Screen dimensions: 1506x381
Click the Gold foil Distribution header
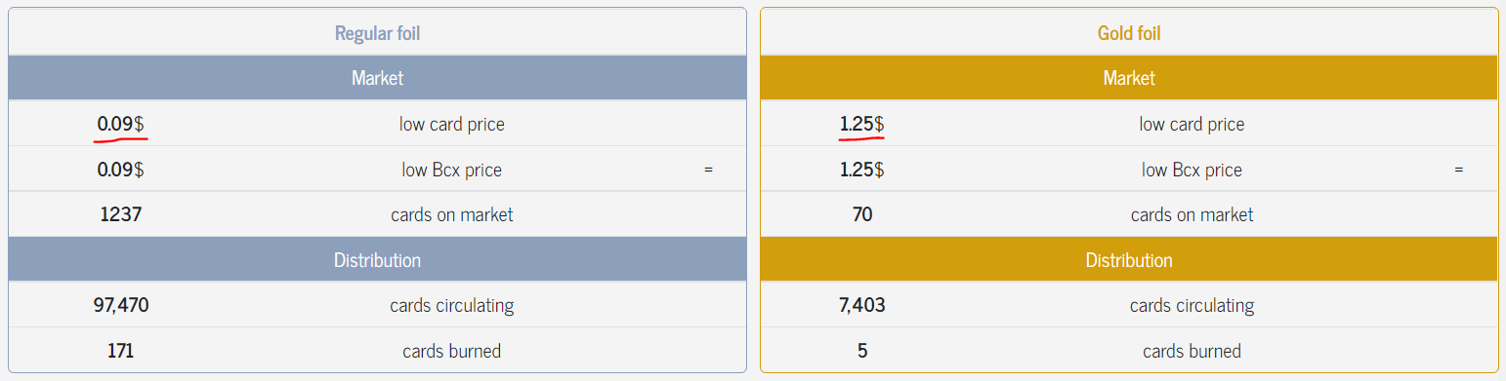click(1129, 260)
